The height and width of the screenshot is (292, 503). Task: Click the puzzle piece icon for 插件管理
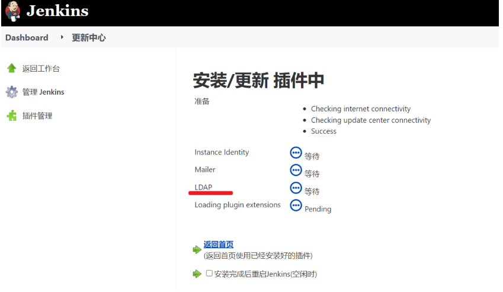[12, 115]
